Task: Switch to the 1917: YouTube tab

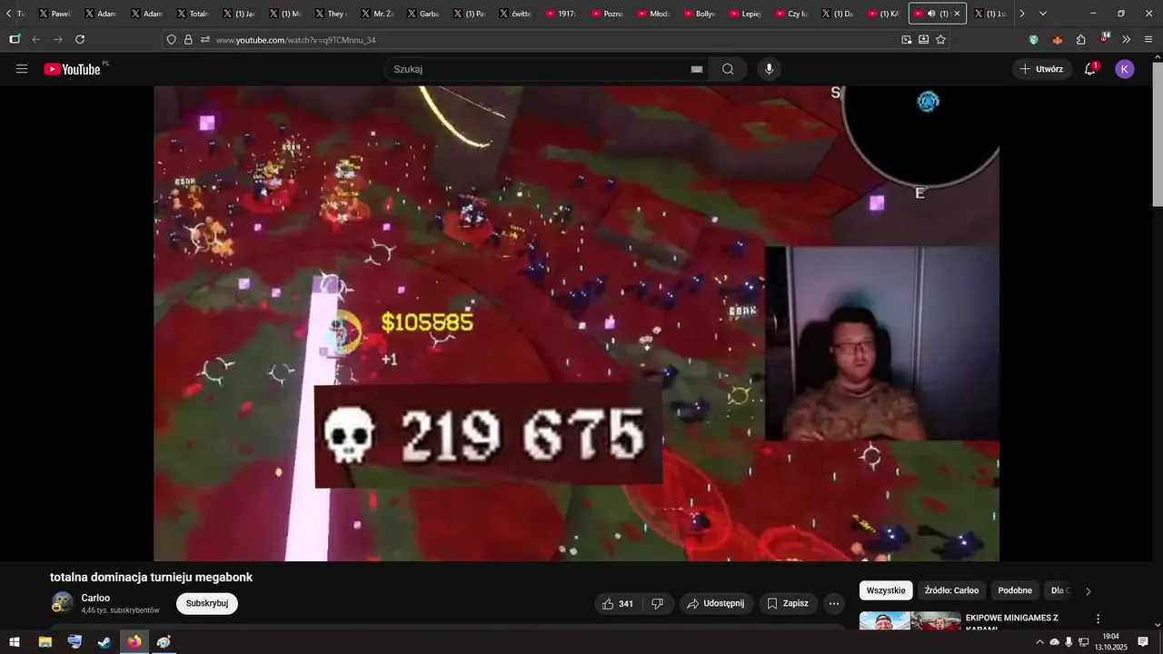Action: [562, 14]
